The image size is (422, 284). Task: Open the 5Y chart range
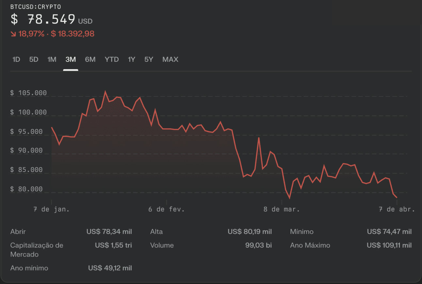pos(149,59)
